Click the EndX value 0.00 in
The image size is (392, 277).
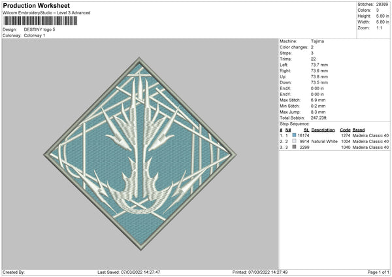click(x=318, y=88)
